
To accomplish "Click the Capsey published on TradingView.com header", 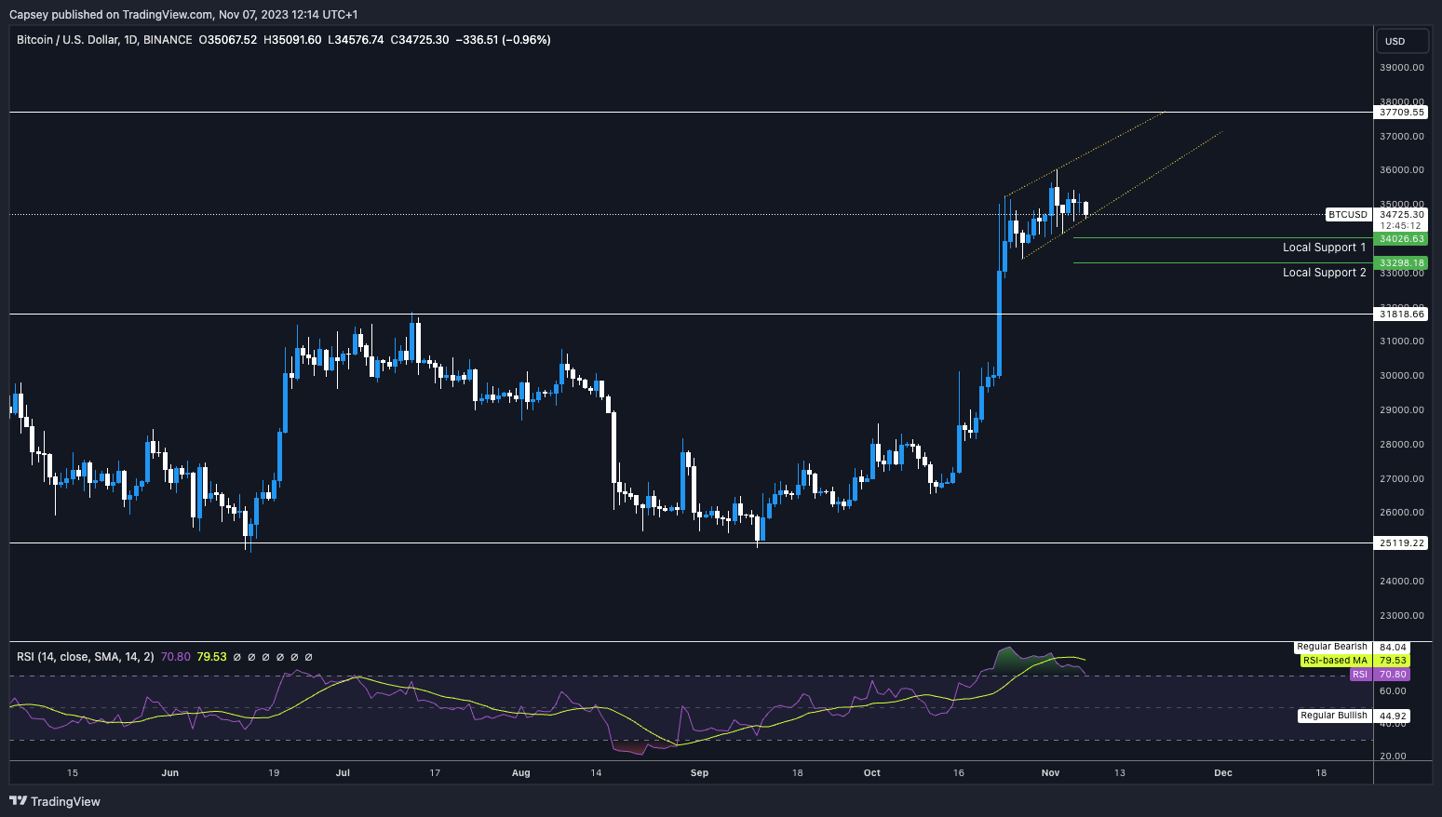I will pyautogui.click(x=182, y=14).
